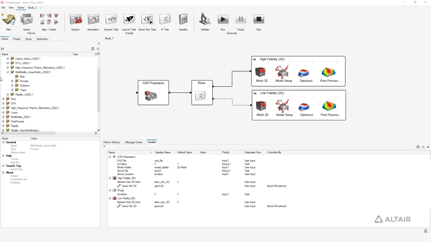431x242 pixels.
Task: Click the center horizontally align icon
Action: (56, 16)
